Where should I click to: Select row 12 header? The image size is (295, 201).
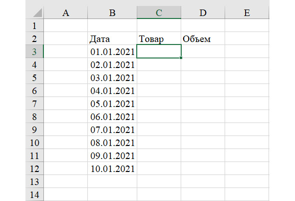tap(34, 168)
